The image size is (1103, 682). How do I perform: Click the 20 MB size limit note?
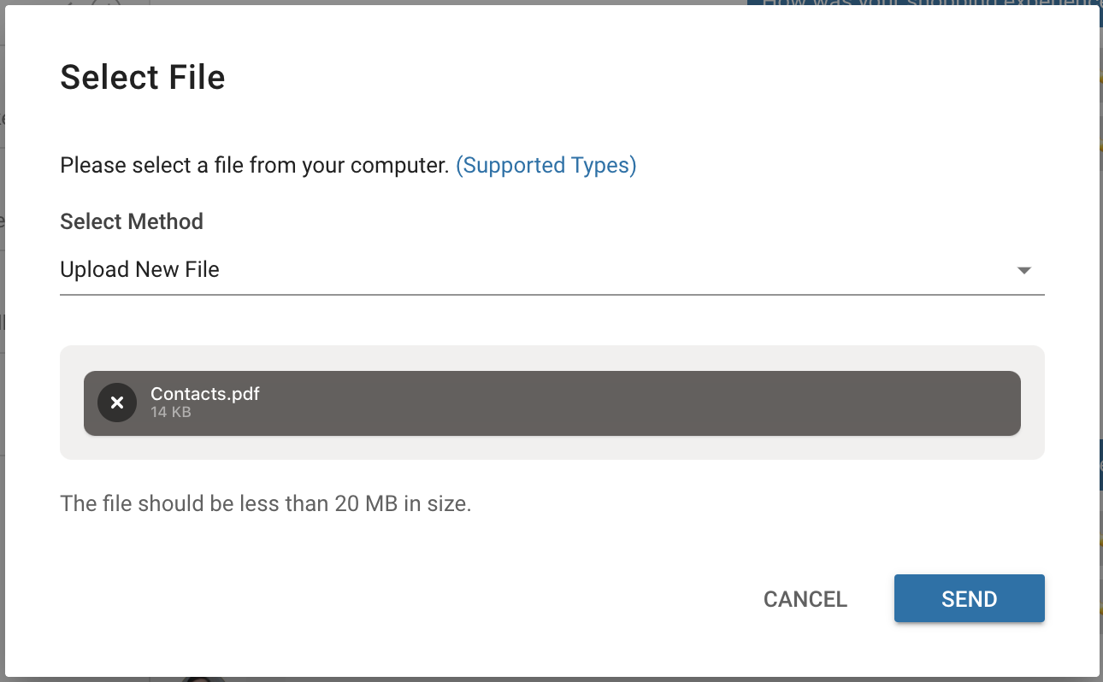tap(266, 503)
